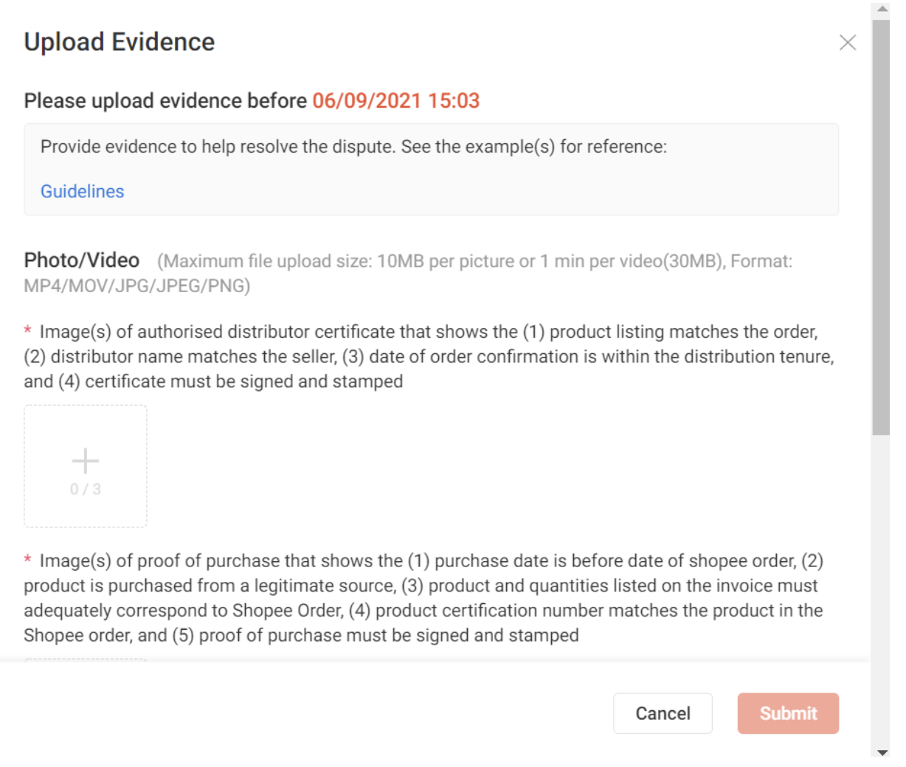
Task: Click the scrollbar up arrow
Action: pos(882,9)
